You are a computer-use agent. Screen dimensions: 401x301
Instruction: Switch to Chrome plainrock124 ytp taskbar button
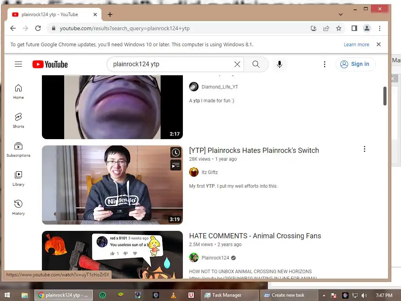[63, 295]
